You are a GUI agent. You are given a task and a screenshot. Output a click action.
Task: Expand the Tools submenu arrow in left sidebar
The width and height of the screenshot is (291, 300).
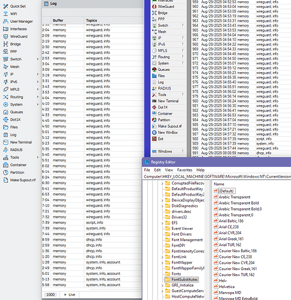38,157
